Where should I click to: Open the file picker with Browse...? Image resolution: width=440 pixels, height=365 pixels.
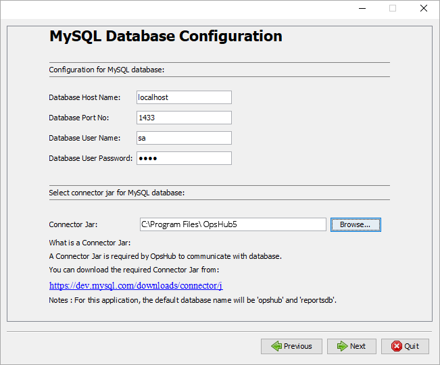click(356, 224)
